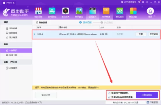Open the jailbreak tutorial sidebar item
Image resolution: width=161 pixels, height=105 pixels.
[x=12, y=28]
